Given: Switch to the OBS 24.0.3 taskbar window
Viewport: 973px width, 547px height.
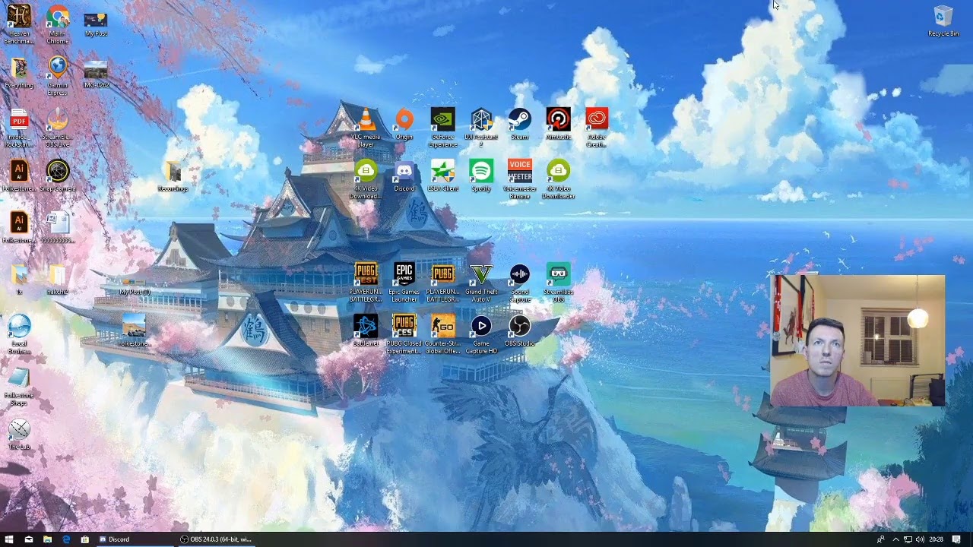Looking at the screenshot, I should (x=215, y=539).
